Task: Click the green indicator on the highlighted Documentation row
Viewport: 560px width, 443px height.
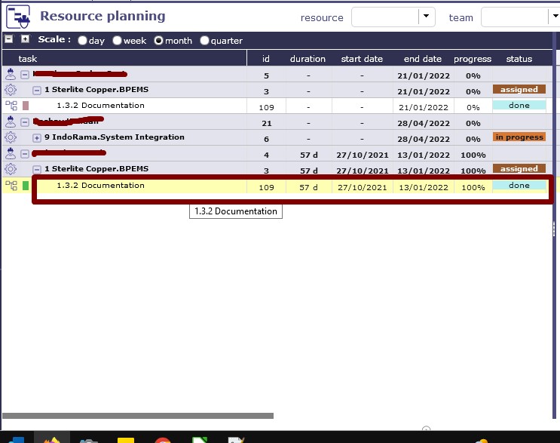Action: (26, 186)
